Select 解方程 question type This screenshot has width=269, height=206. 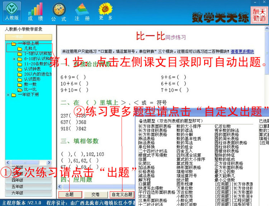coord(145,180)
